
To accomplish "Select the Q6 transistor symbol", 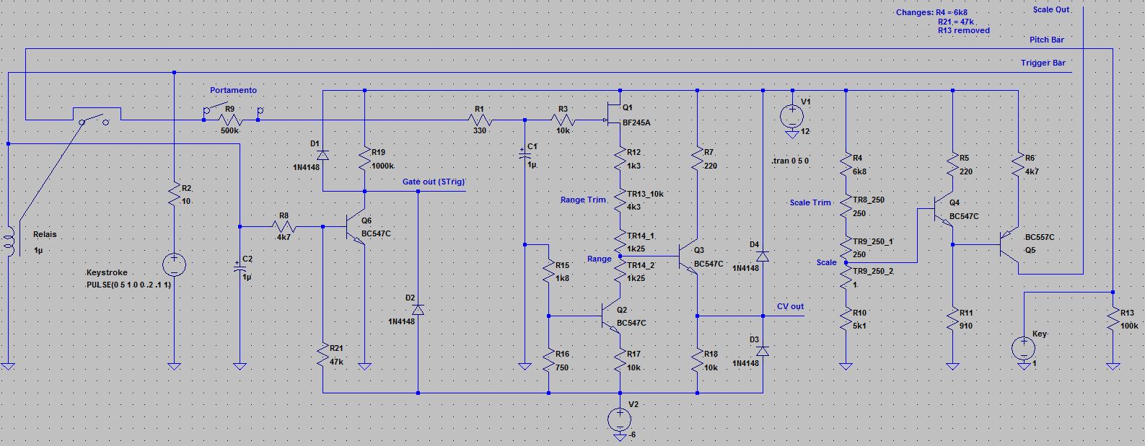I will 356,227.
